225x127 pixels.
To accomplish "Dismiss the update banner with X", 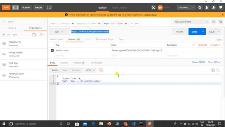I will 223,15.
